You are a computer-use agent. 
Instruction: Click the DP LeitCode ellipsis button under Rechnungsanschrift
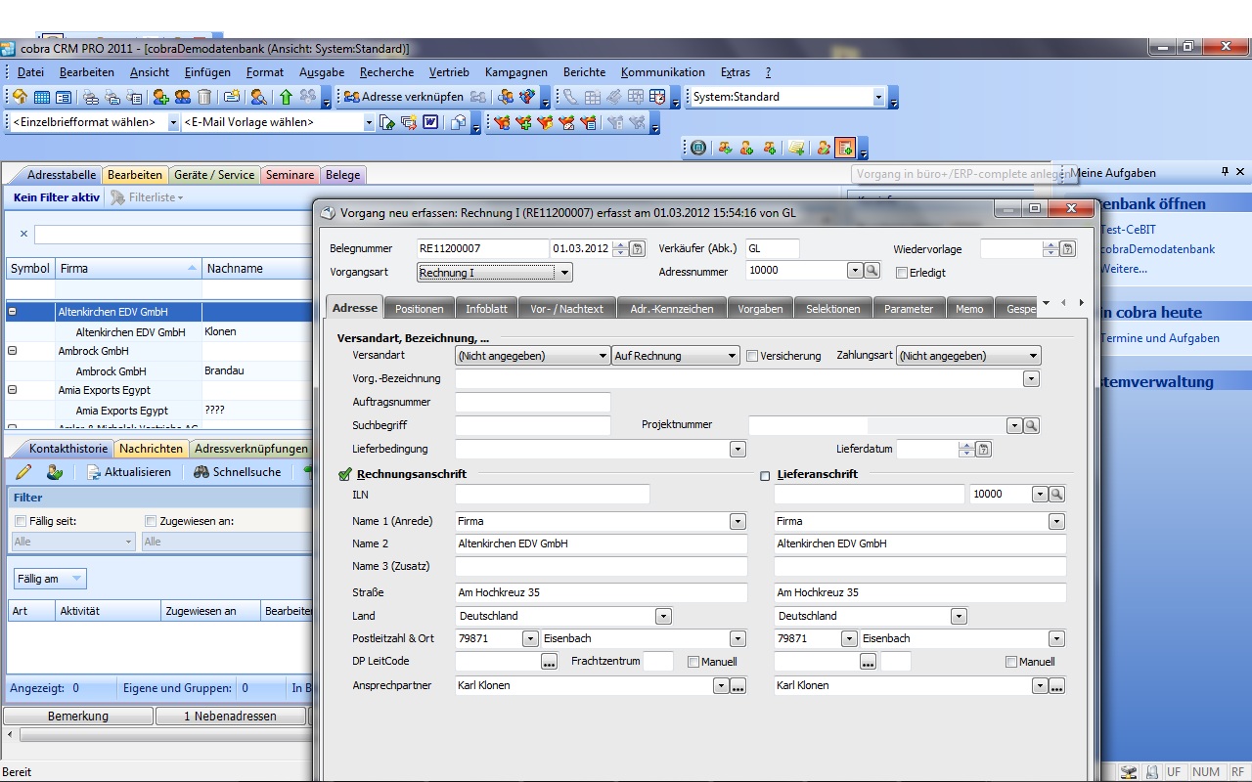(549, 662)
